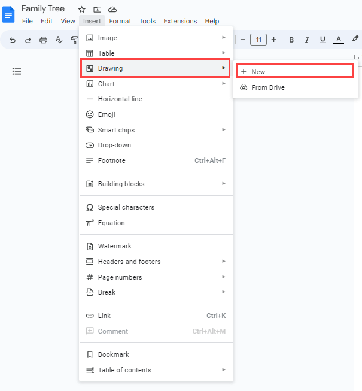Open the Tools menu
The image size is (362, 391).
pos(147,21)
